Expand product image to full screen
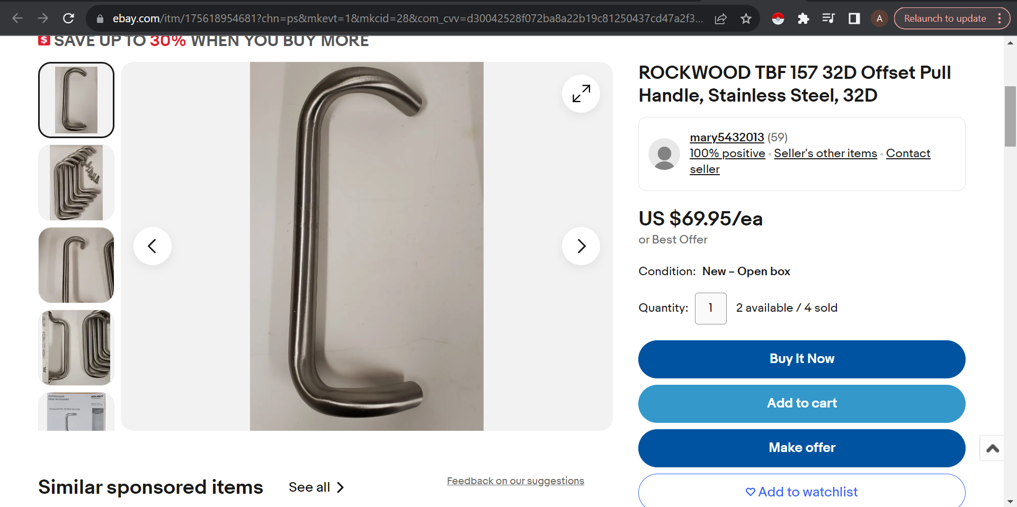 click(581, 94)
